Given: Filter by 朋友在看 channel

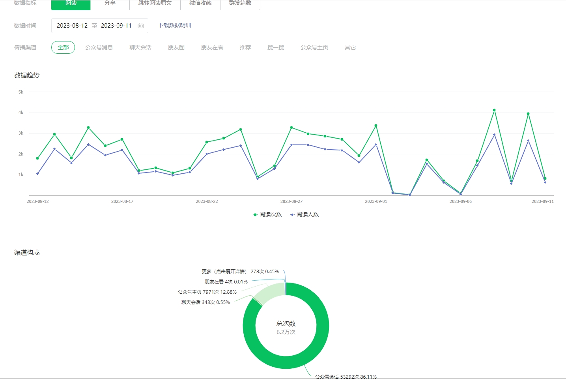Looking at the screenshot, I should 212,47.
